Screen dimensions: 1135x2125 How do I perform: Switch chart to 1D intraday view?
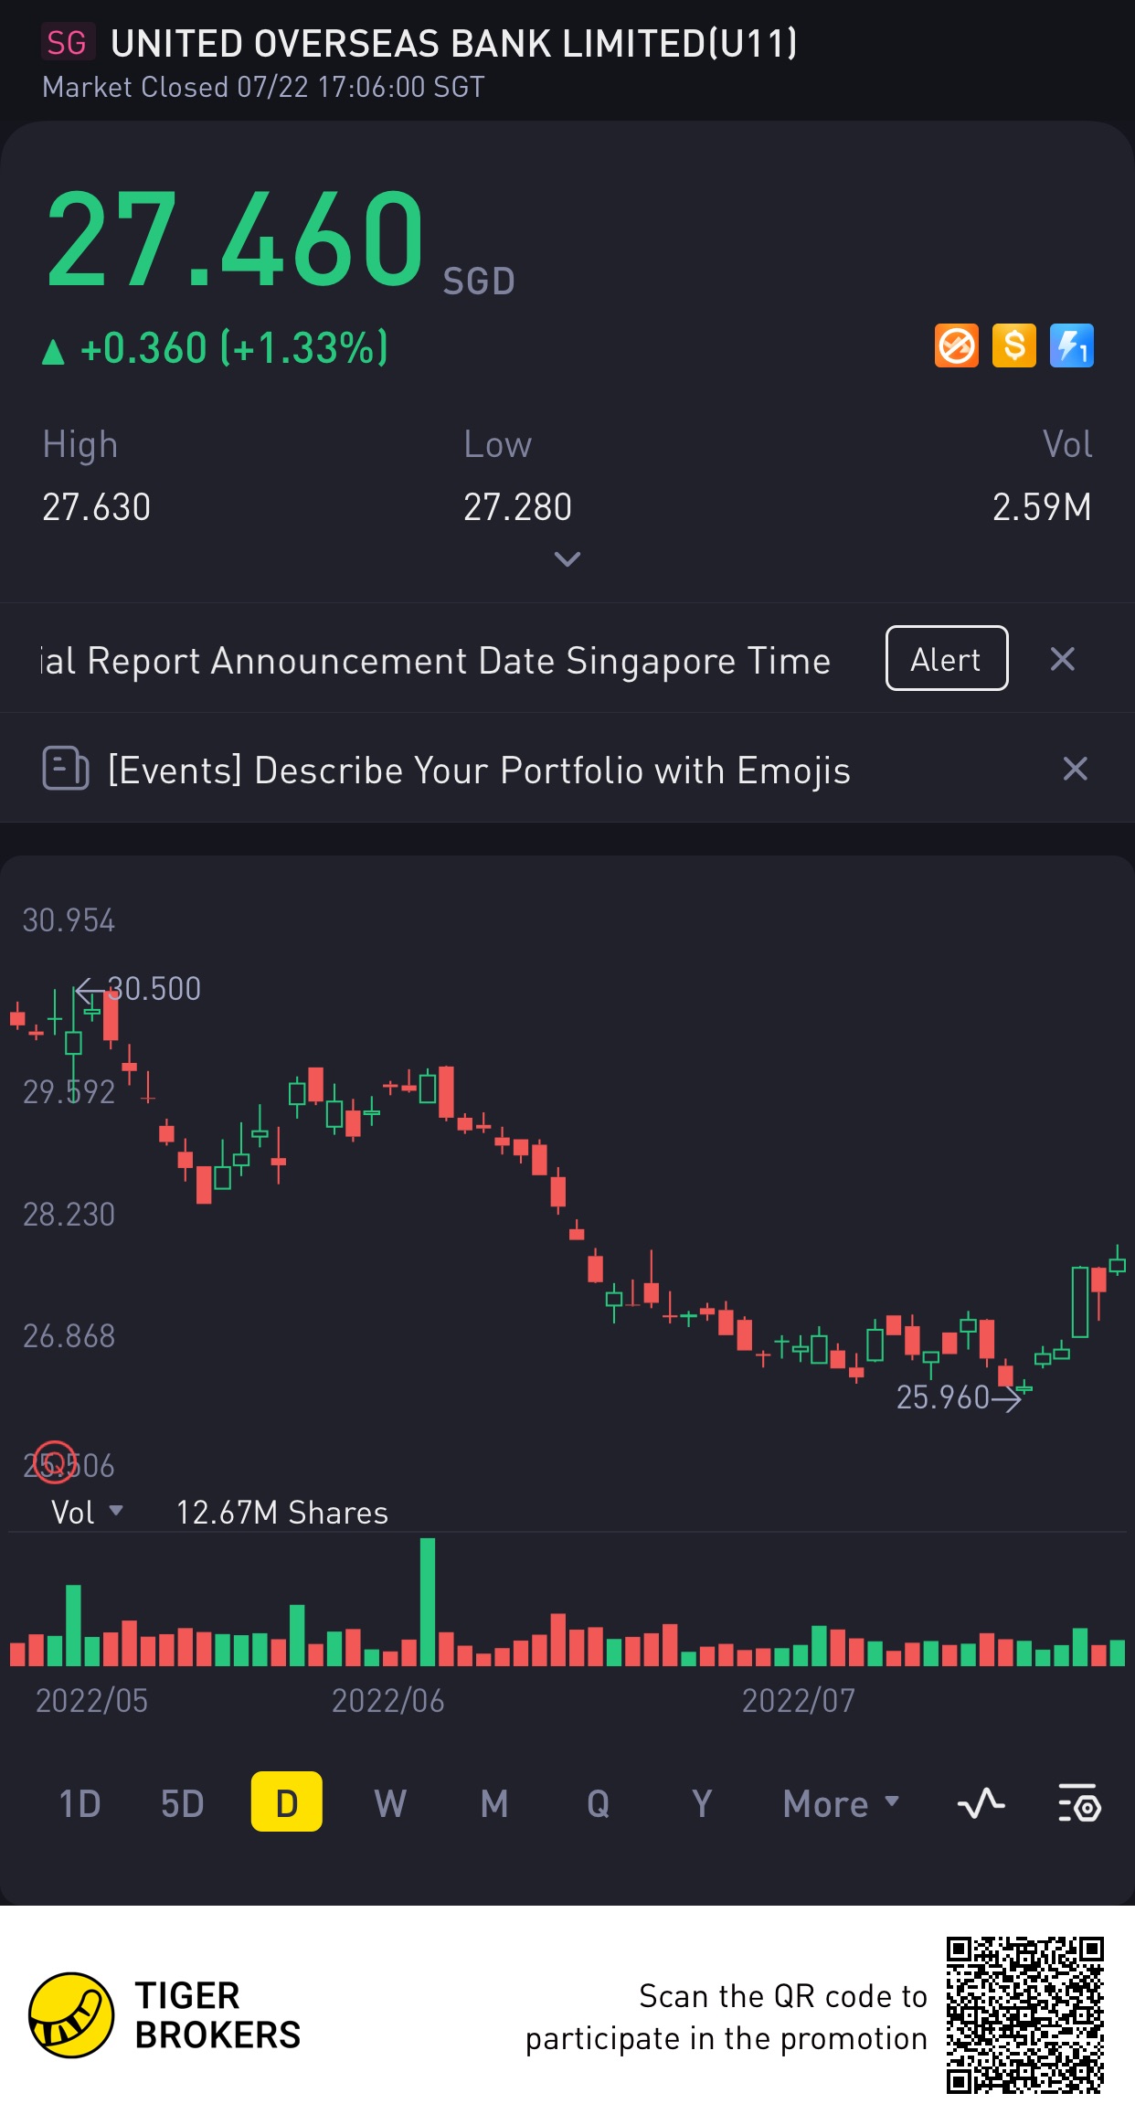[80, 1804]
